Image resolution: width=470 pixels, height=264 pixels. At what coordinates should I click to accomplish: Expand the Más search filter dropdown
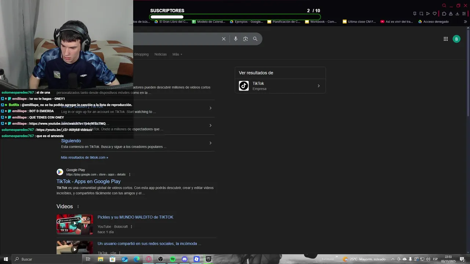click(177, 54)
